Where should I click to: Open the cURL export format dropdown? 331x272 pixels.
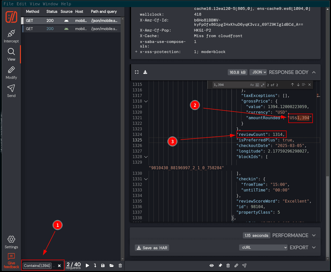point(263,248)
